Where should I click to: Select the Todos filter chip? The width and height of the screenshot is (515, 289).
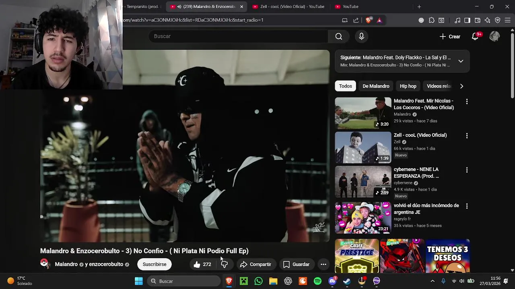[345, 86]
